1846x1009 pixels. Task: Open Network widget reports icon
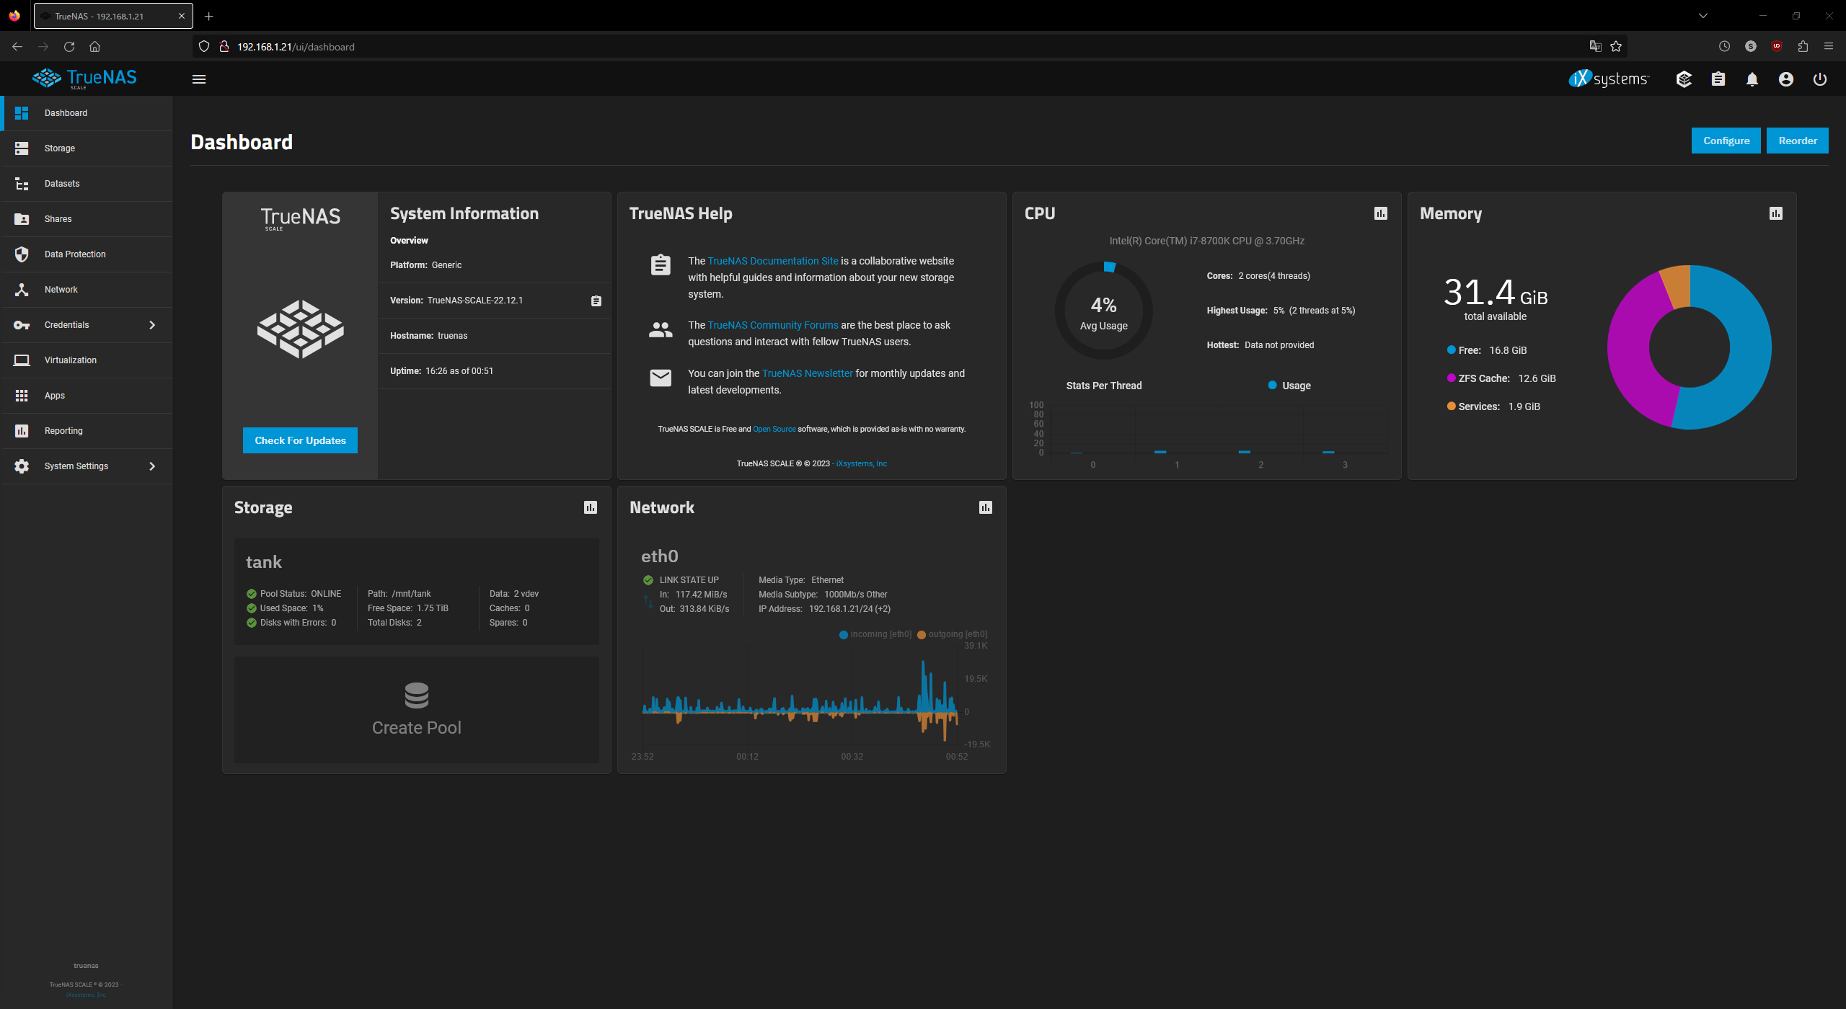985,507
